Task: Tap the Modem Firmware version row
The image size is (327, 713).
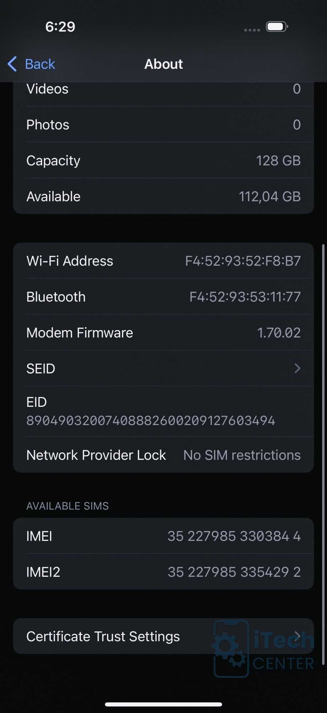Action: (x=163, y=333)
